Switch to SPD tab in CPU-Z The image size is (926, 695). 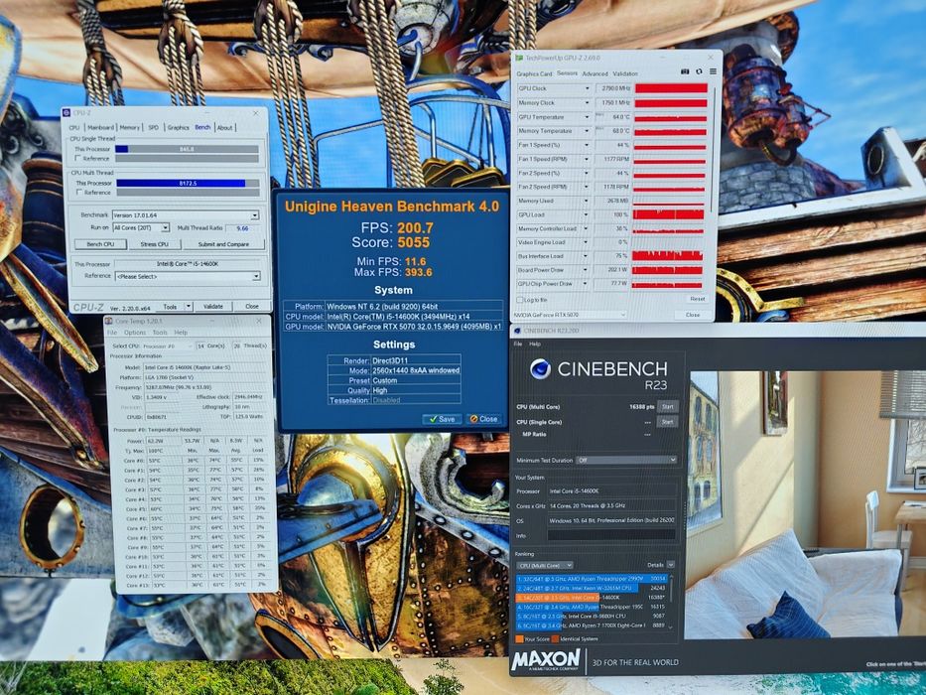pyautogui.click(x=153, y=128)
